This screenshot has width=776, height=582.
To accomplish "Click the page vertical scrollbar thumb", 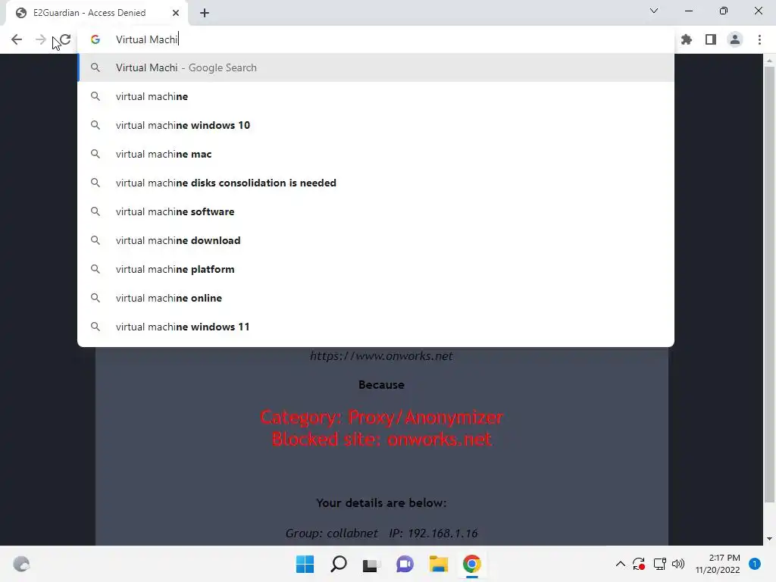I will tap(769, 285).
